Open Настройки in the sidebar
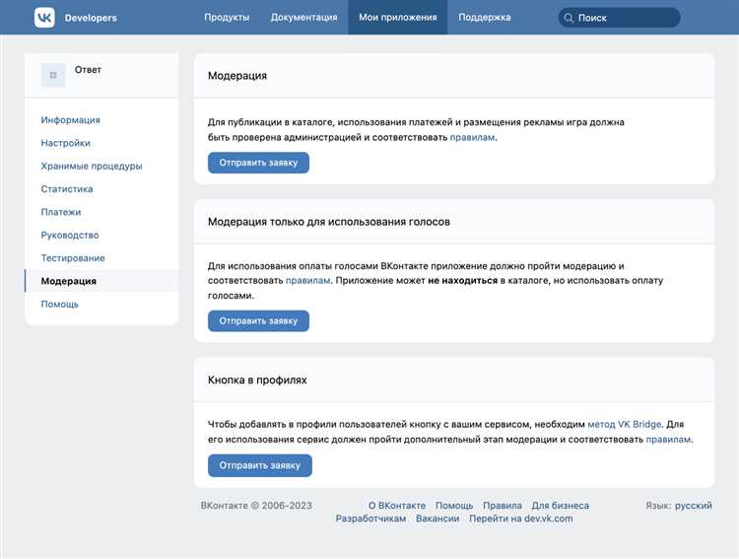The image size is (739, 559). pyautogui.click(x=65, y=143)
